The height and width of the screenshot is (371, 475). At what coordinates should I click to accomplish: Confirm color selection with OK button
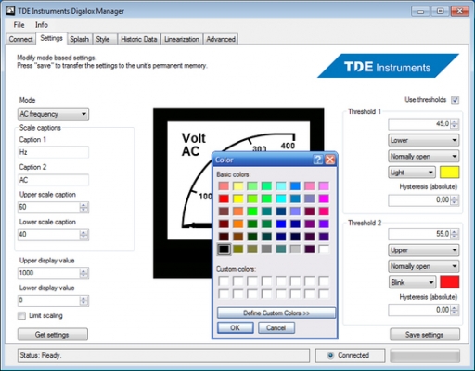point(235,327)
